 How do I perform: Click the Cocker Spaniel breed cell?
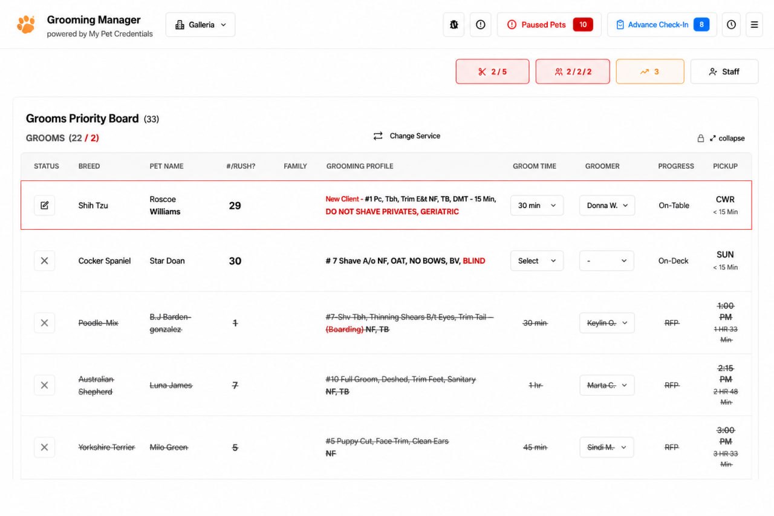click(x=105, y=261)
